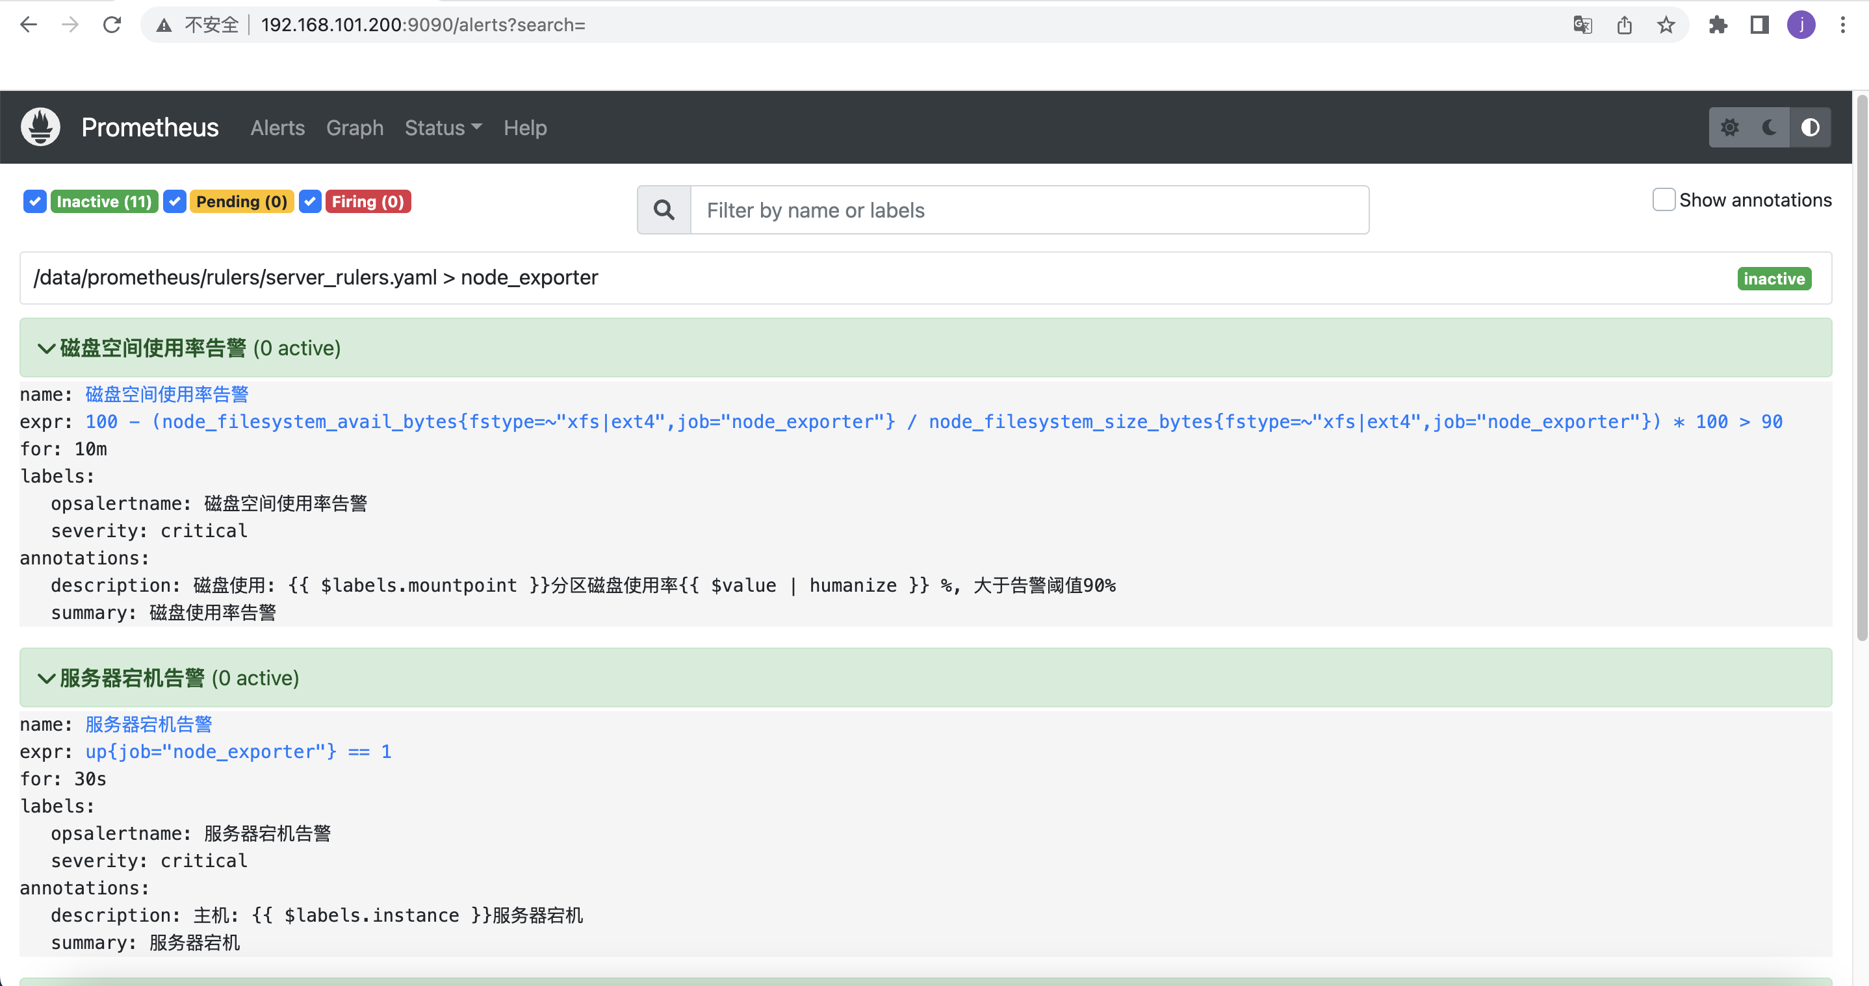Switch to light theme sun icon
The height and width of the screenshot is (986, 1869).
(x=1730, y=127)
